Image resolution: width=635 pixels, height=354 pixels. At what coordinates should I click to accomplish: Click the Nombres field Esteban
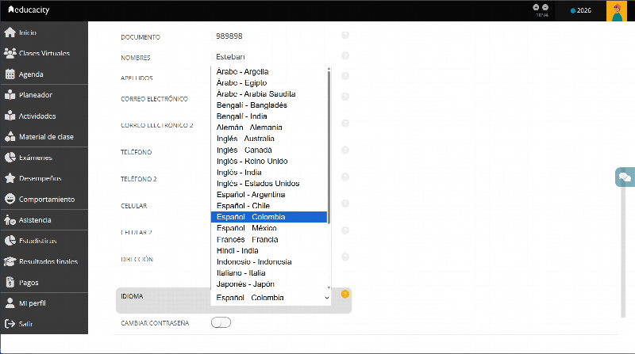click(230, 57)
